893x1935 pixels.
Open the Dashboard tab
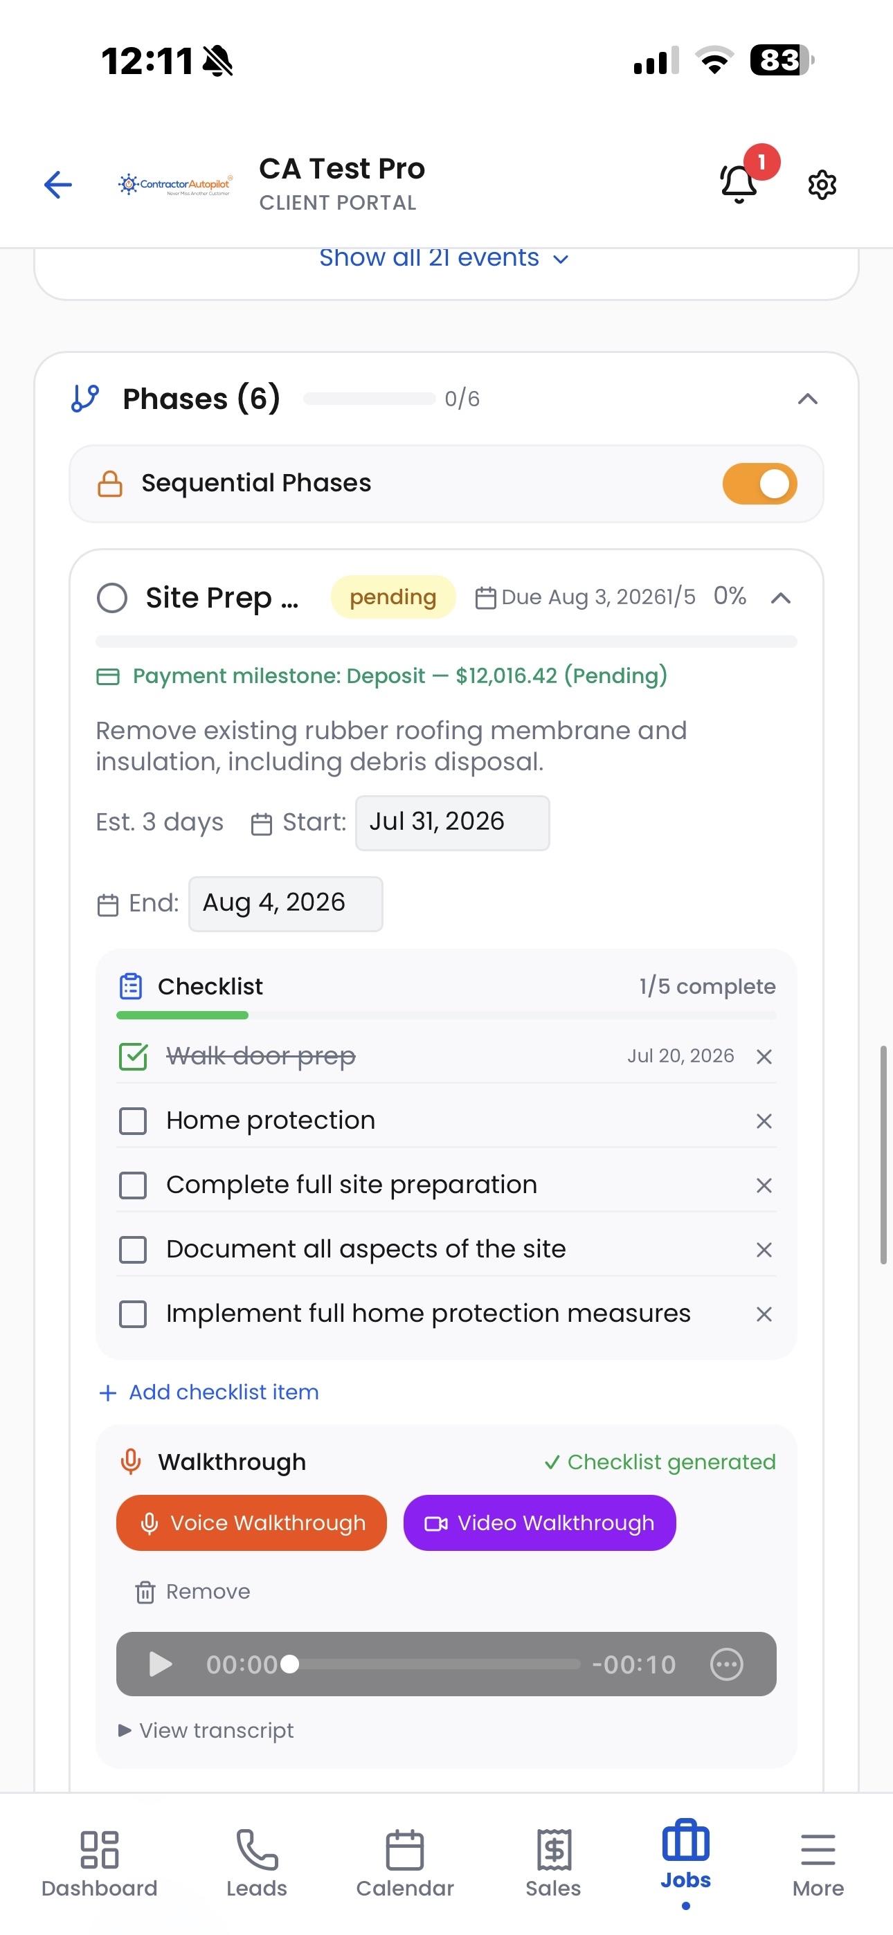(99, 1863)
